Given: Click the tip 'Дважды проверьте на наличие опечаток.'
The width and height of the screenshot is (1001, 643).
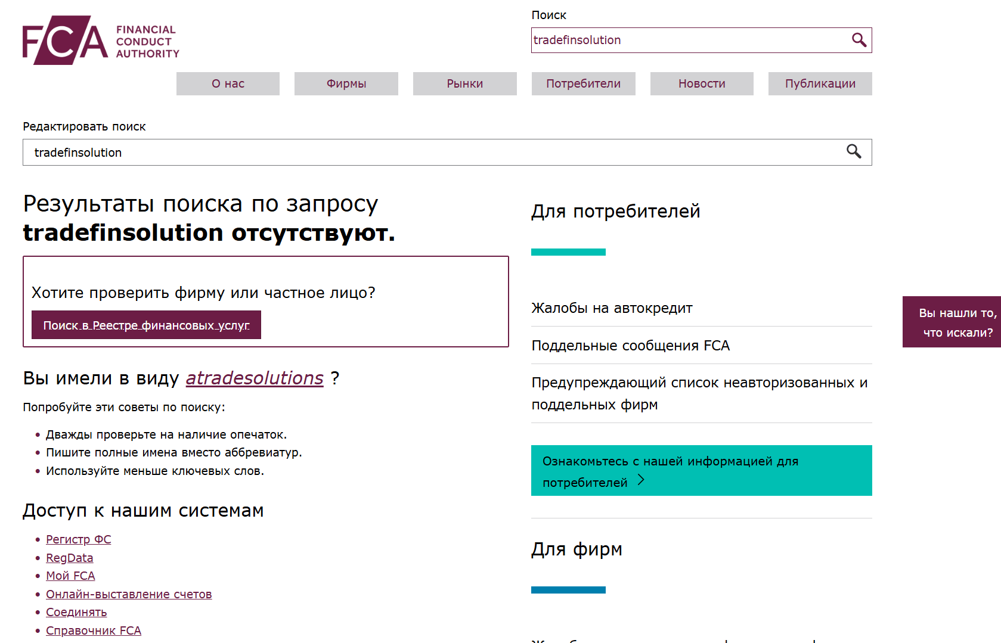Looking at the screenshot, I should tap(166, 434).
